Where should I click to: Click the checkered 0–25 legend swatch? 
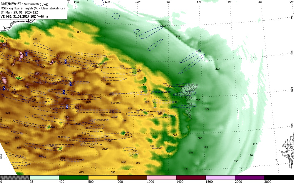15,178
